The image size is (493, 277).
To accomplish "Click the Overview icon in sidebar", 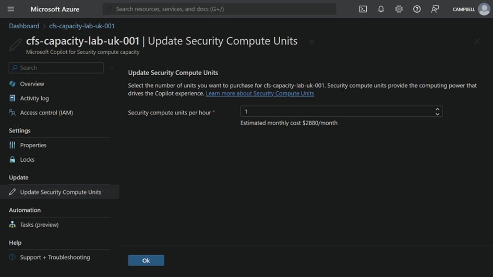I will click(13, 83).
